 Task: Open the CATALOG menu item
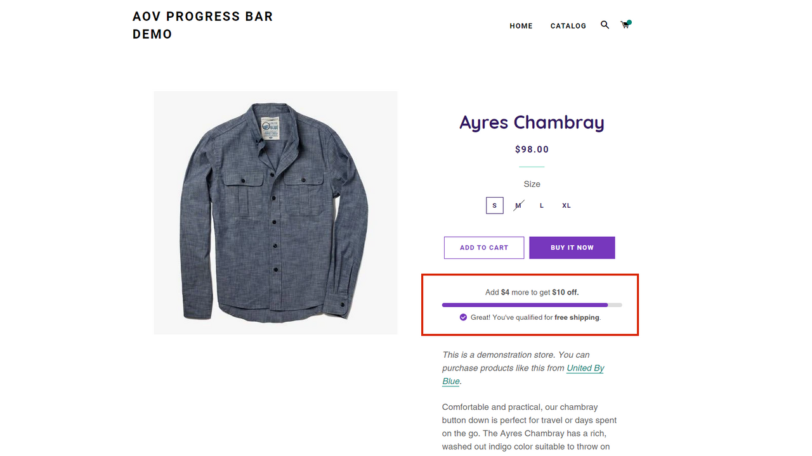pyautogui.click(x=568, y=26)
